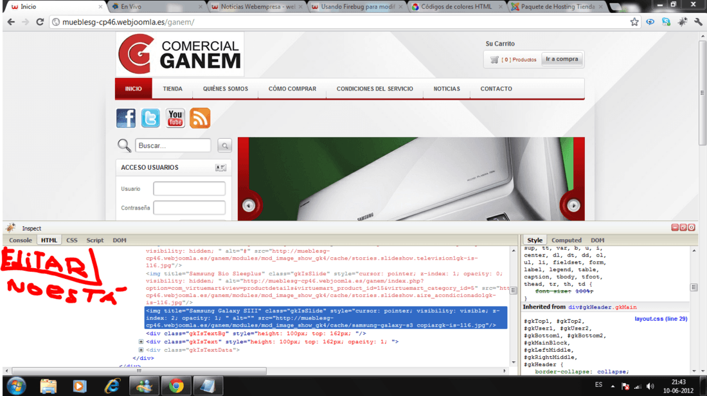Show hidden tray icons arrow
The height and width of the screenshot is (396, 707).
(x=613, y=386)
